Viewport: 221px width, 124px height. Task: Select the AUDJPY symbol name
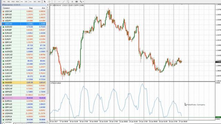8,61
